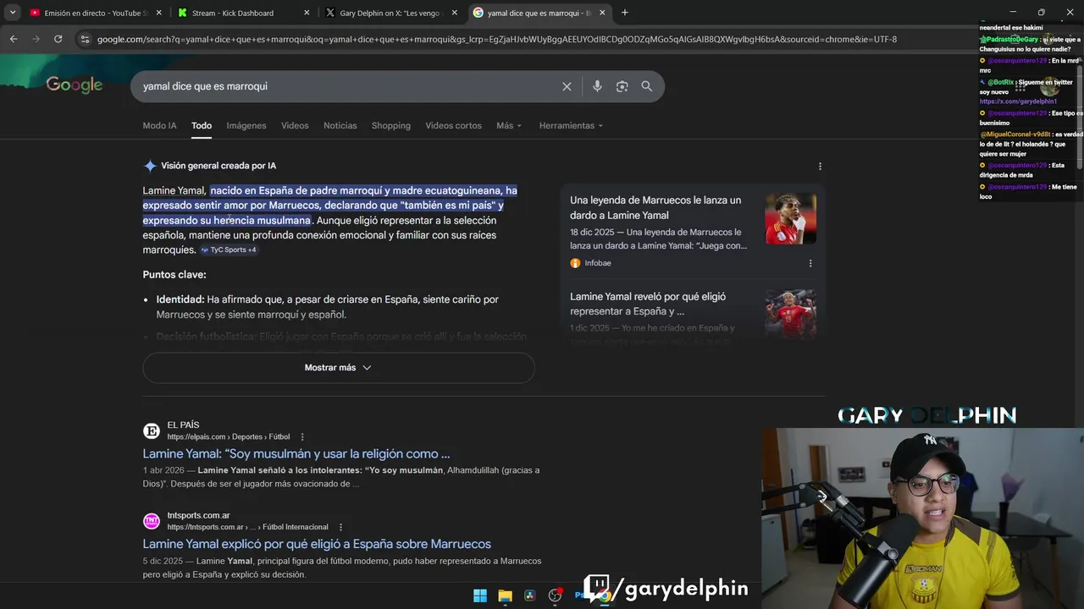Open OBS Studio from taskbar

(556, 595)
